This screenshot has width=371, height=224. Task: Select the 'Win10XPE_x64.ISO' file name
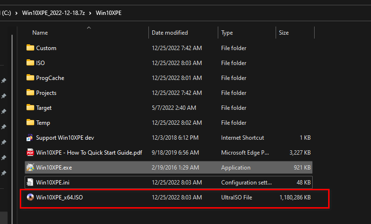[x=59, y=198]
